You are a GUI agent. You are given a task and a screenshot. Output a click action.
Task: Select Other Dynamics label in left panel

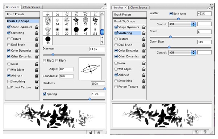click(21, 56)
